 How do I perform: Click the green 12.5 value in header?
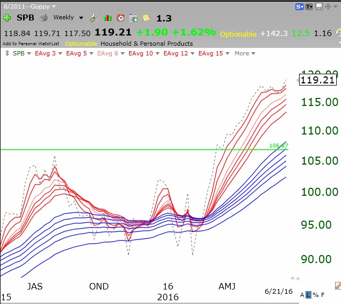(301, 33)
